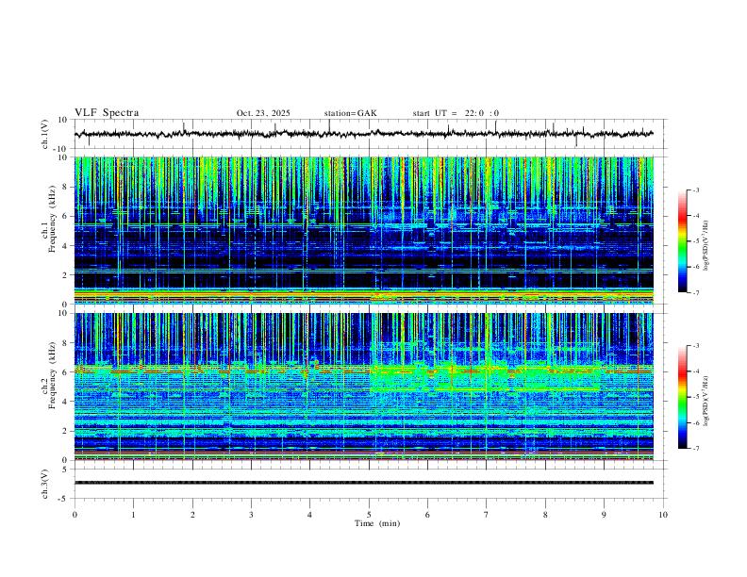Screen dimensions: 747x577
Task: Click the 'VLF Spectra' plot title
Action: tap(107, 113)
